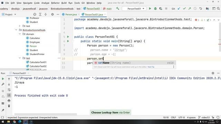Clear console with the trash icon
This screenshot has width=221, height=124.
pos(9,106)
